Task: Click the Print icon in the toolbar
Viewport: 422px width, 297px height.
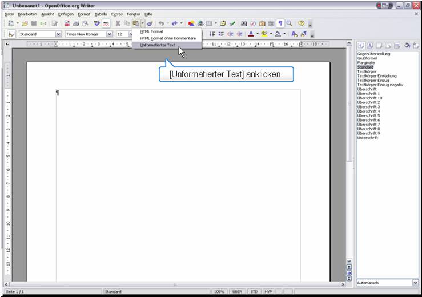Action: [x=75, y=23]
